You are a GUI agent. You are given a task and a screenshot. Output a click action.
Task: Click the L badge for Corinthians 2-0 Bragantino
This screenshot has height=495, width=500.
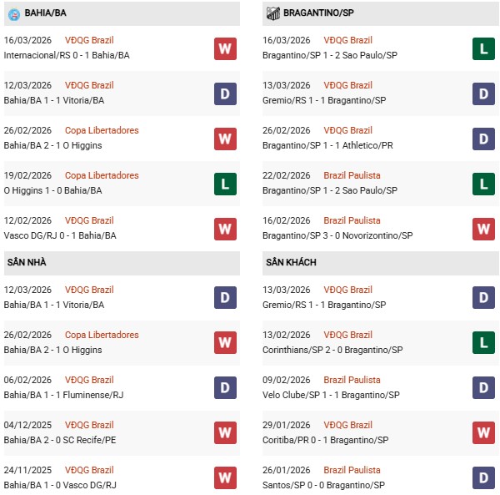[483, 343]
